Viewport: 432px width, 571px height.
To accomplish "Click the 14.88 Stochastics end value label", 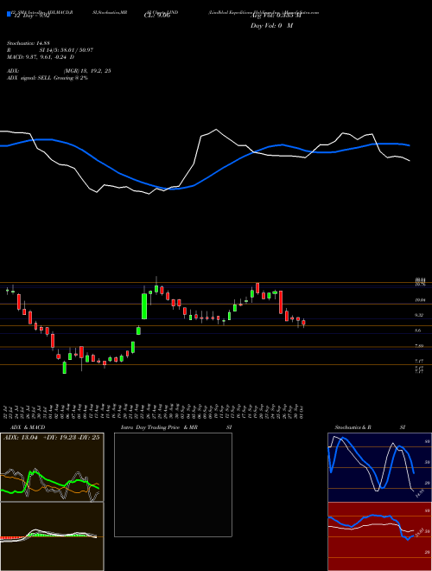I will click(x=420, y=494).
